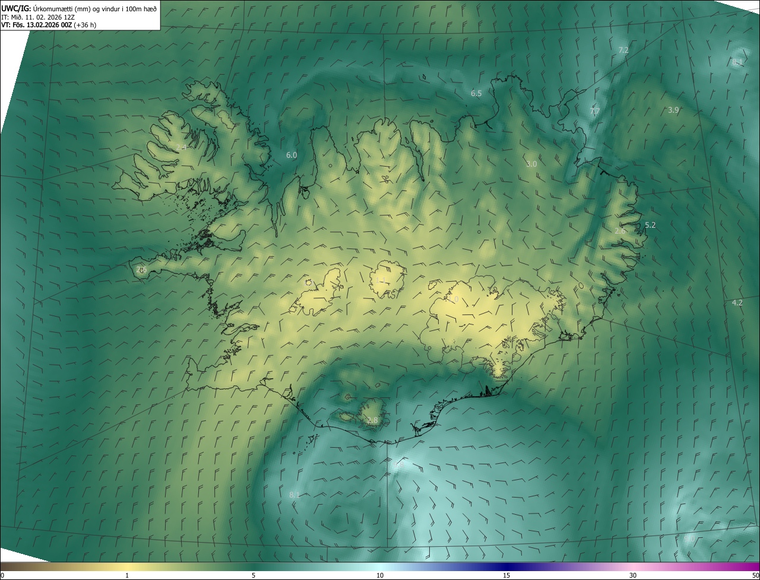The image size is (760, 580).
Task: Click the 1 tick on the colour scale
Action: (127, 575)
